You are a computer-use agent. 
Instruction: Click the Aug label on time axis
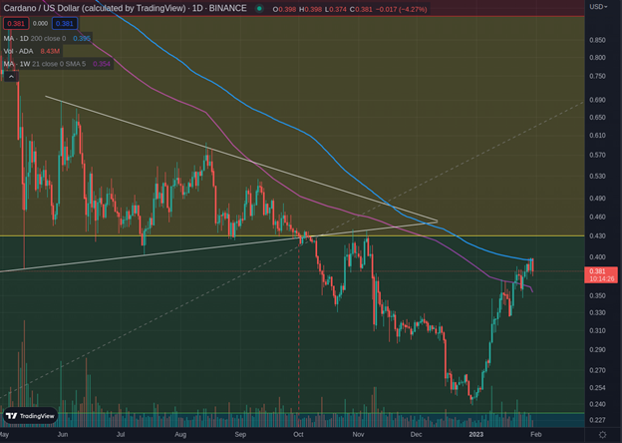click(180, 435)
